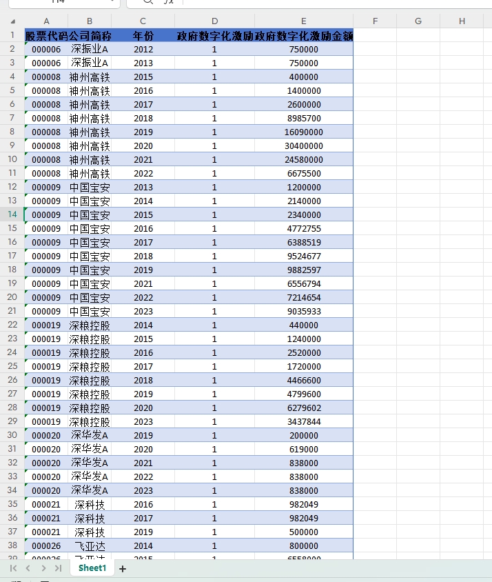Select cell with amount 1400000
Viewport: 492px width, 582px height.
coord(303,90)
